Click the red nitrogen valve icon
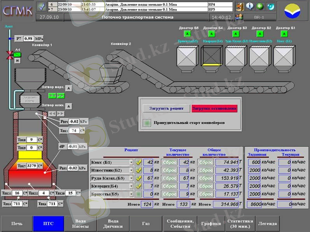310x232 pixels. pyautogui.click(x=9, y=55)
